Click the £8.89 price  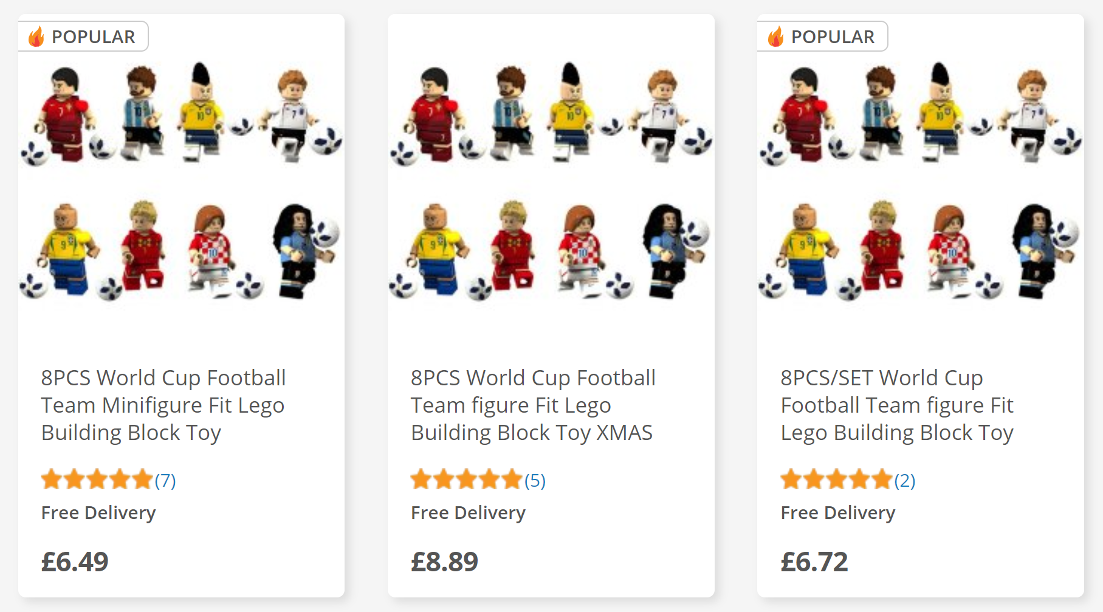(444, 562)
